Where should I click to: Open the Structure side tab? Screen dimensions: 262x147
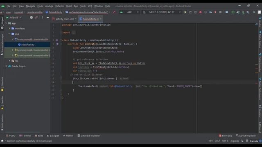2,84
